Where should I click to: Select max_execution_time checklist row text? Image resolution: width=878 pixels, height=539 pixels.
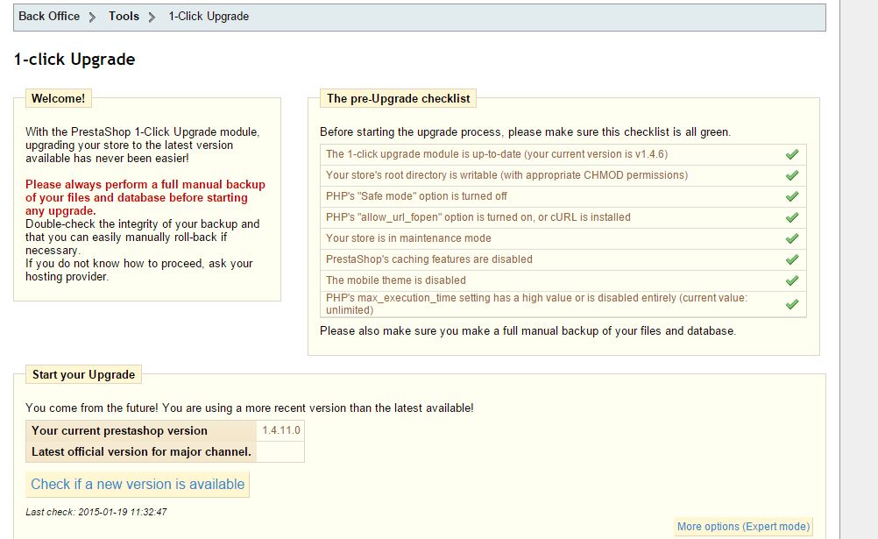coord(536,303)
